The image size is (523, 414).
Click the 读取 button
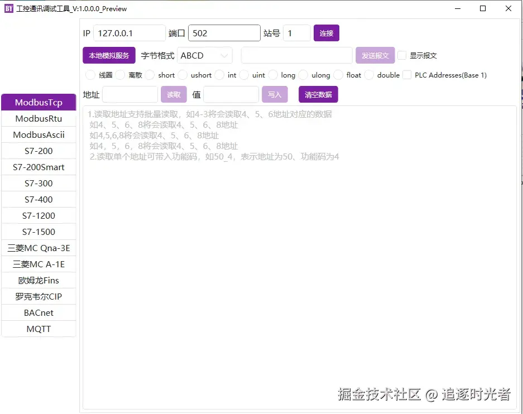click(174, 94)
